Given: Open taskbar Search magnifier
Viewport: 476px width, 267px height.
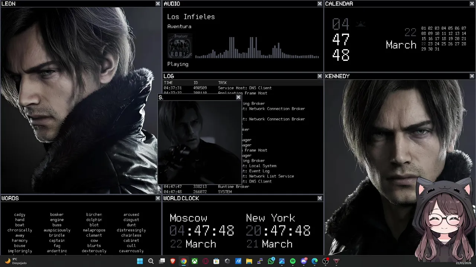Looking at the screenshot, I should (151, 261).
